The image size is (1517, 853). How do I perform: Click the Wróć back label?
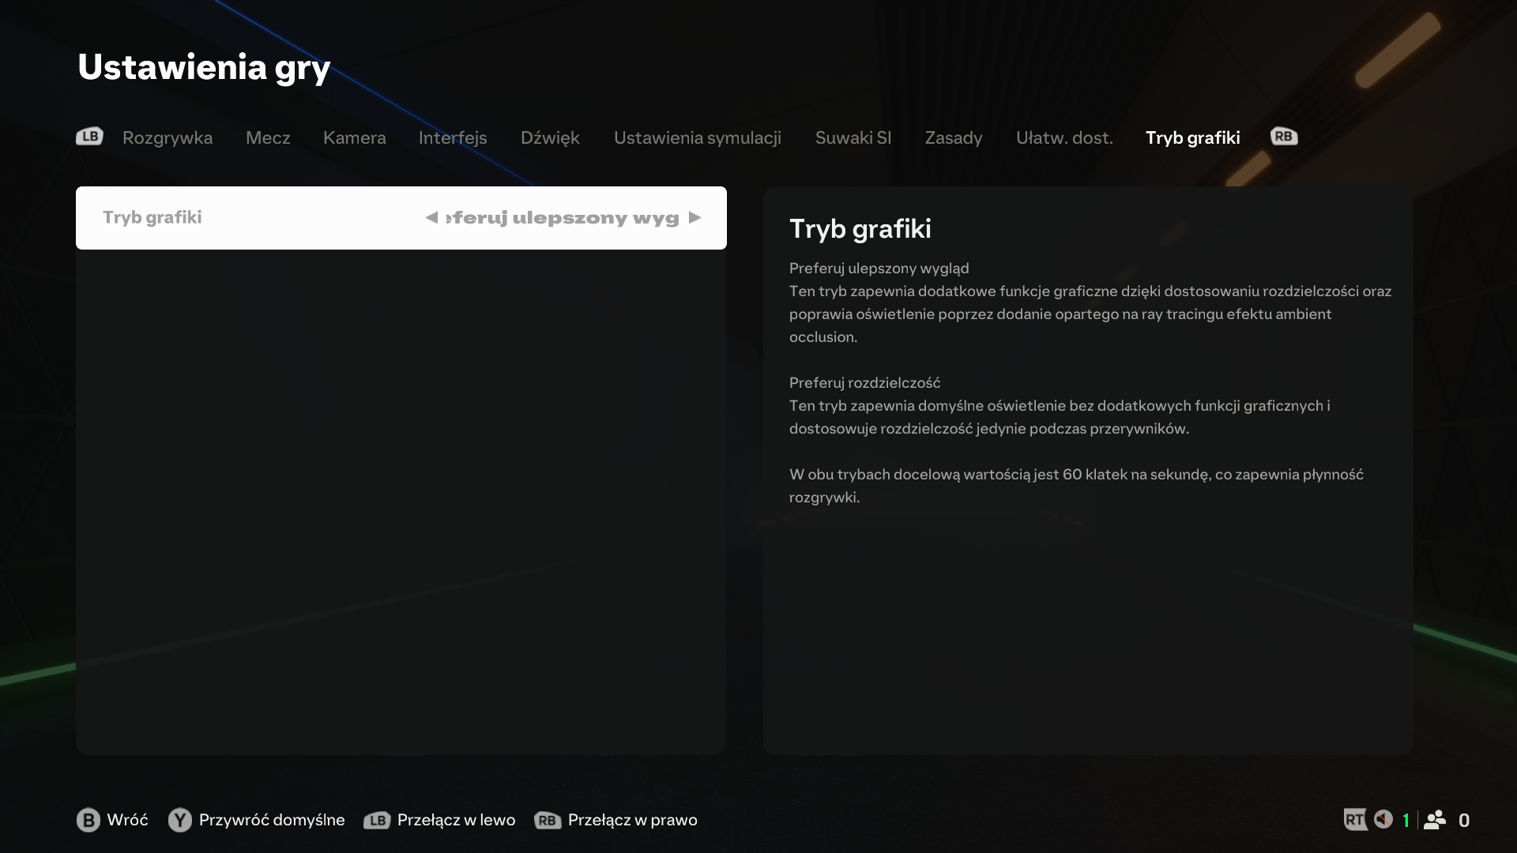[127, 820]
